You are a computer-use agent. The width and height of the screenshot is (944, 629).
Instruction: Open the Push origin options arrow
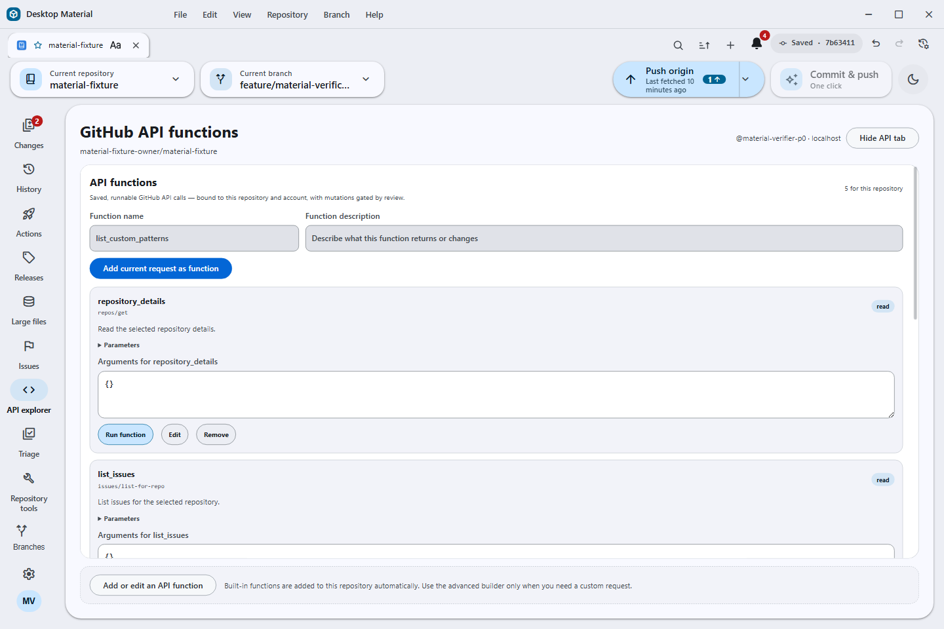(x=746, y=79)
